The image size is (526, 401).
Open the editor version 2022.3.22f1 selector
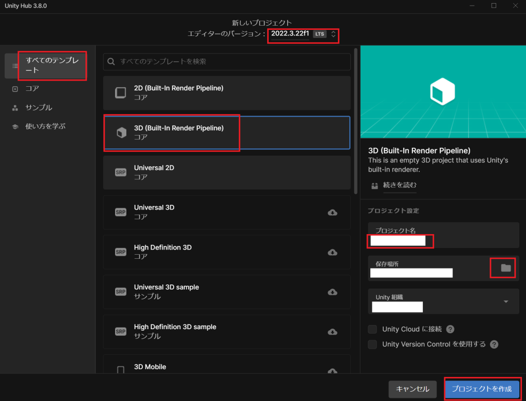click(x=303, y=34)
